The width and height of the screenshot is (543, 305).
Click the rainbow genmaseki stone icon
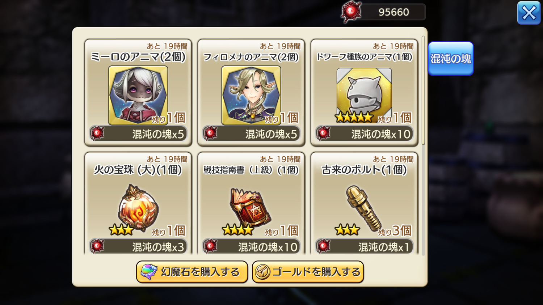click(149, 272)
